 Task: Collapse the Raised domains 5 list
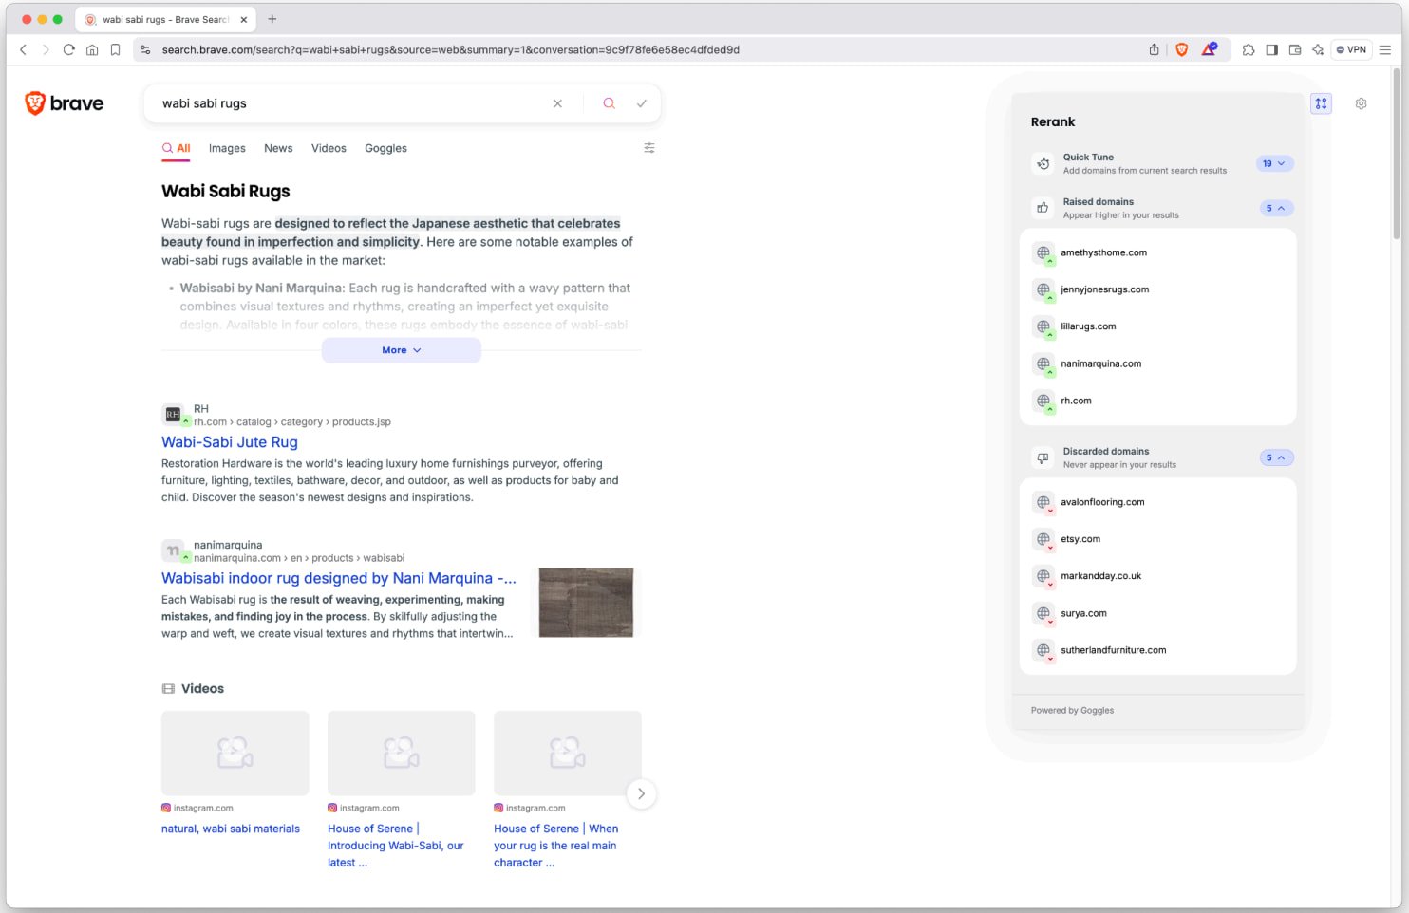tap(1276, 208)
